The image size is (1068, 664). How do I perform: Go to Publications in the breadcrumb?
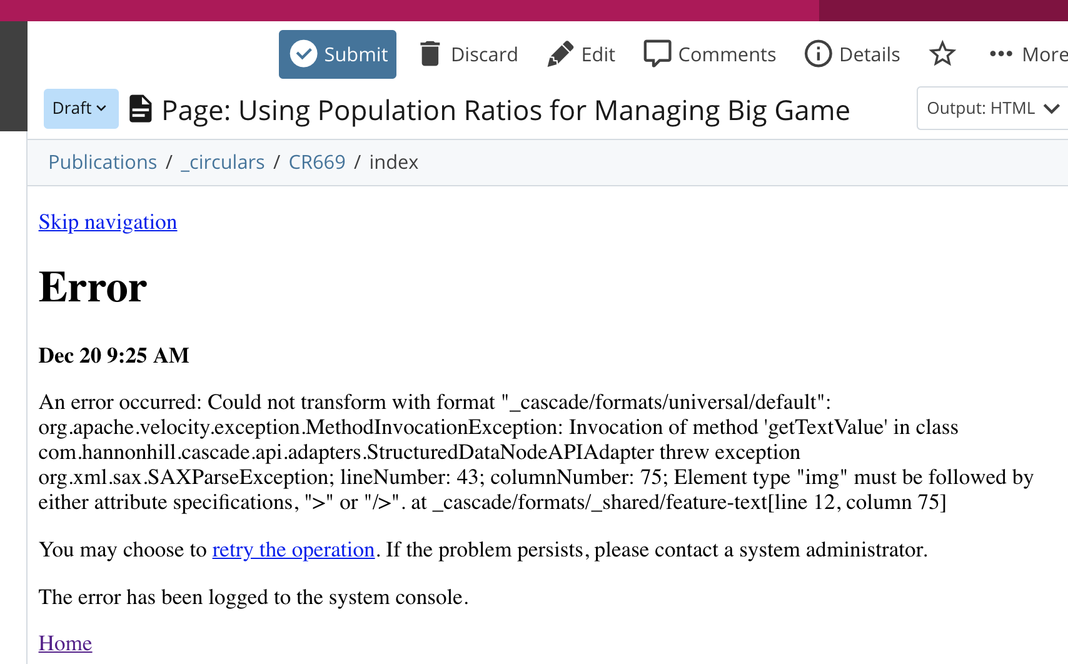[x=103, y=163]
